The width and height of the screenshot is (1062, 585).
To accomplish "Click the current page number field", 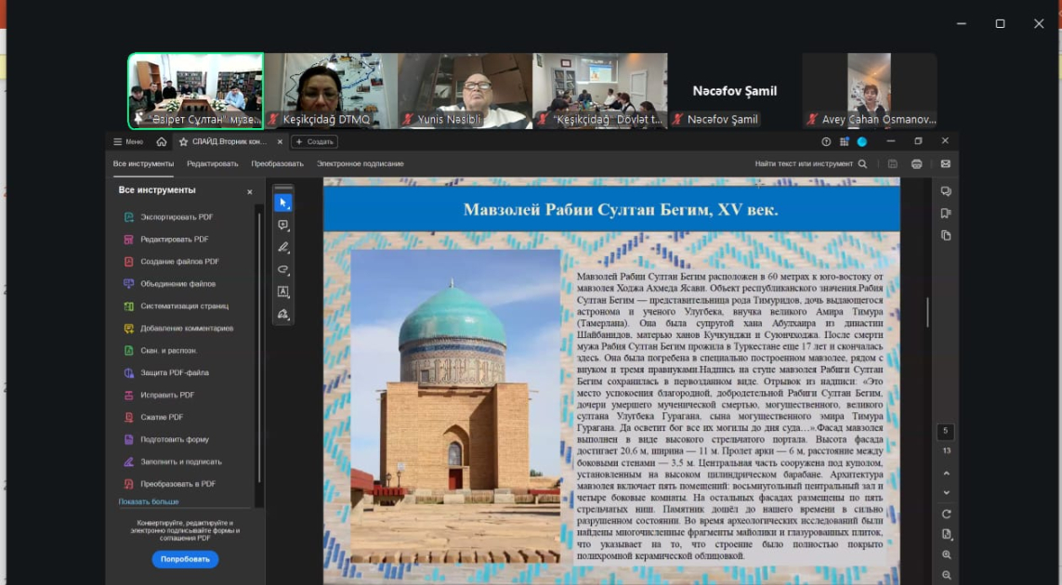I will 946,431.
